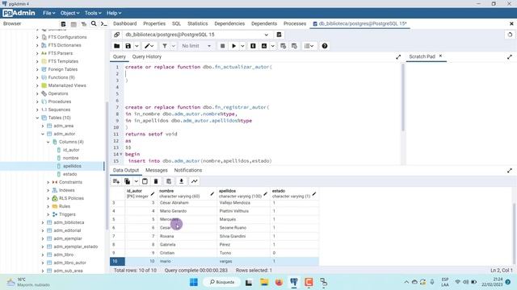Click the filter funnel icon
517x290 pixels.
click(165, 46)
